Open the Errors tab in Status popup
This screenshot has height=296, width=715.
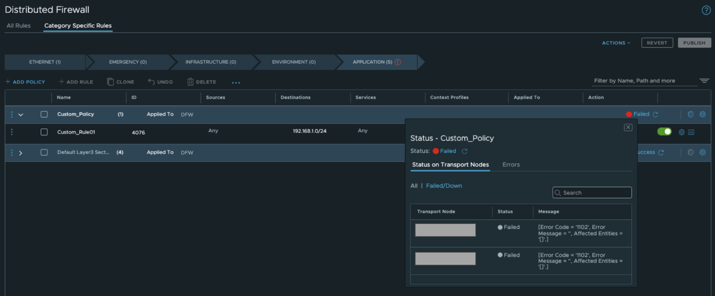click(511, 165)
